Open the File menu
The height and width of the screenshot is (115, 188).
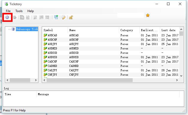pyautogui.click(x=8, y=11)
